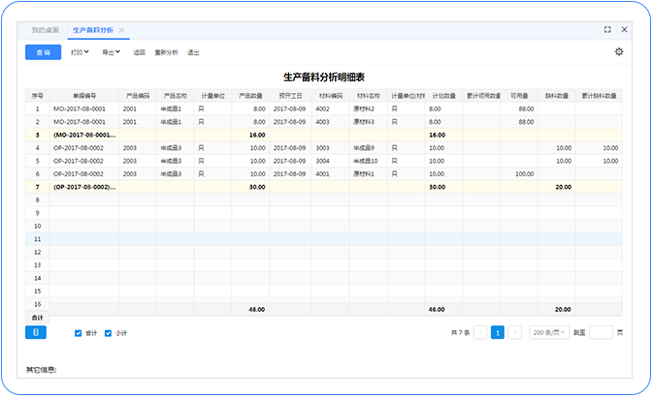652x397 pixels.
Task: Click the 重新分析 button
Action: pos(166,52)
